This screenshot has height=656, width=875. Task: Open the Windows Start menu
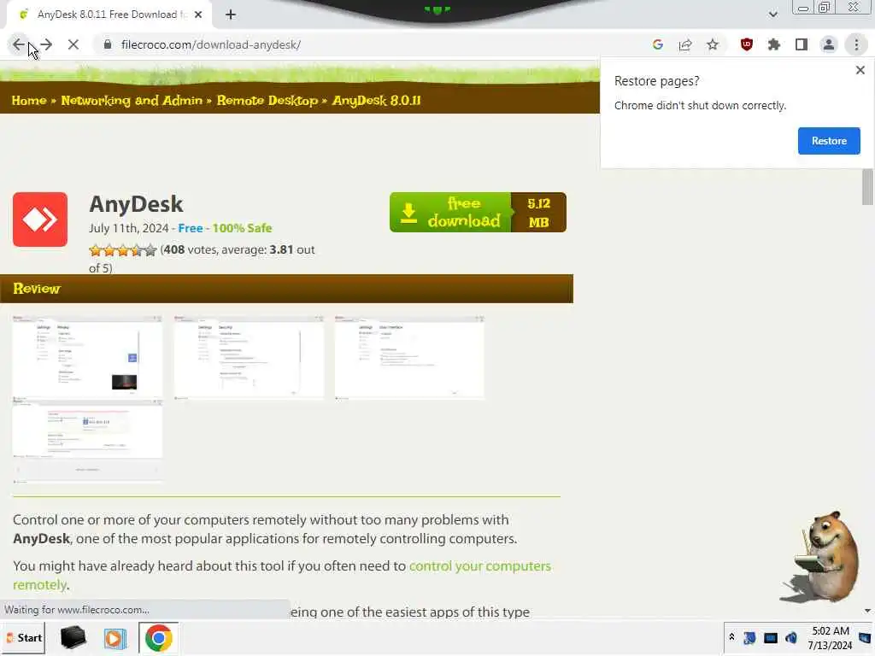23,638
